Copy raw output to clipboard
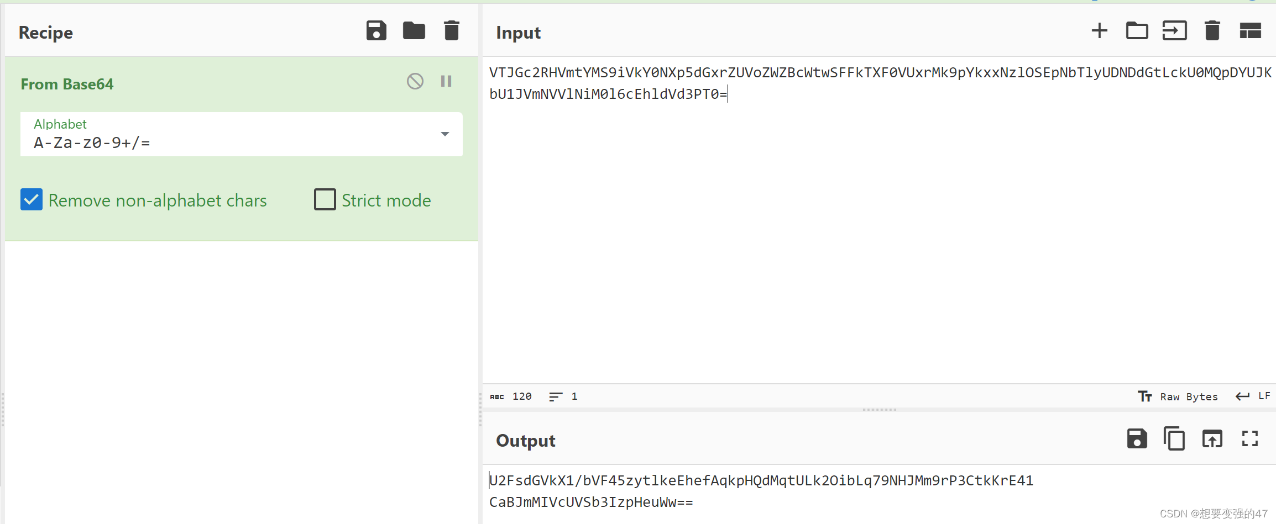Screen dimensions: 1276x524 click(x=1174, y=439)
